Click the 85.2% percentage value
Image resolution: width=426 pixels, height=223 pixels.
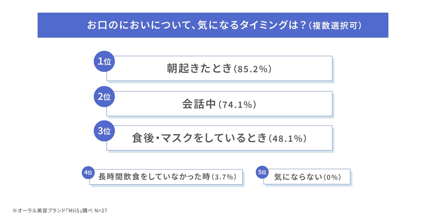pos(253,69)
